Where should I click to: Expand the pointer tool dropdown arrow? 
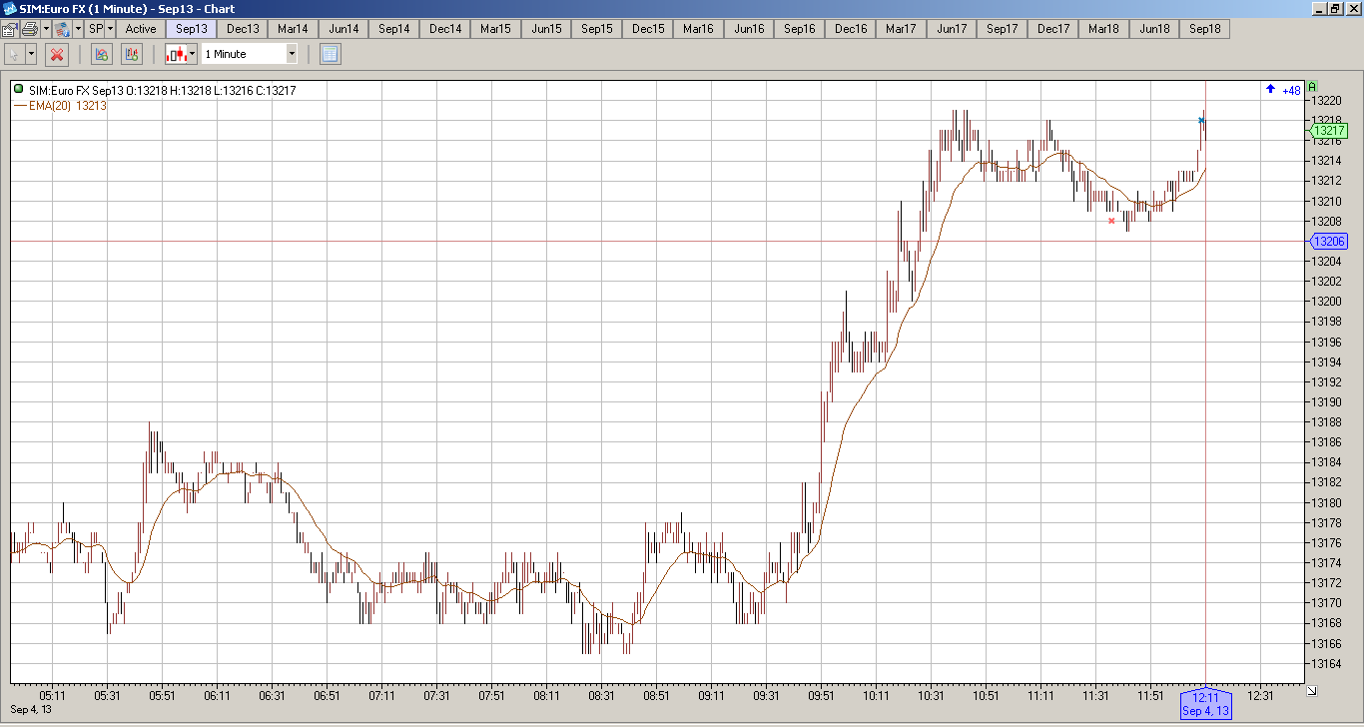(x=31, y=54)
